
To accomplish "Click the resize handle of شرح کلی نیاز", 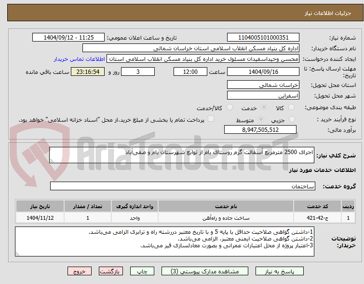I will 52,161.
